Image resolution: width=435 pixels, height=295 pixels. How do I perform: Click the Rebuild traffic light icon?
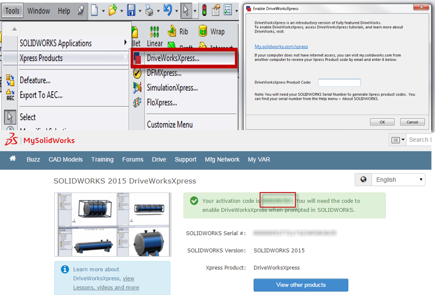pos(204,10)
